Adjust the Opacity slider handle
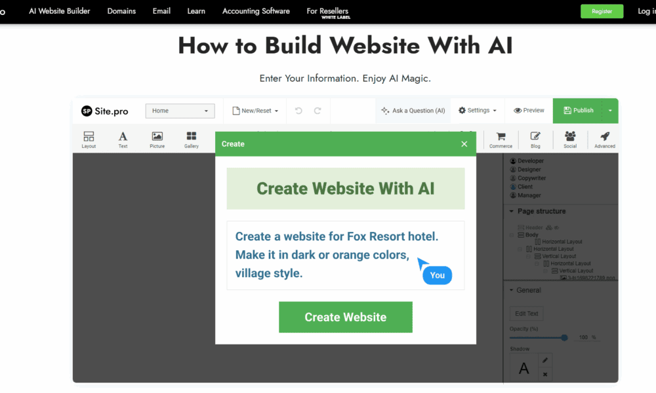The width and height of the screenshot is (656, 393). click(x=564, y=337)
